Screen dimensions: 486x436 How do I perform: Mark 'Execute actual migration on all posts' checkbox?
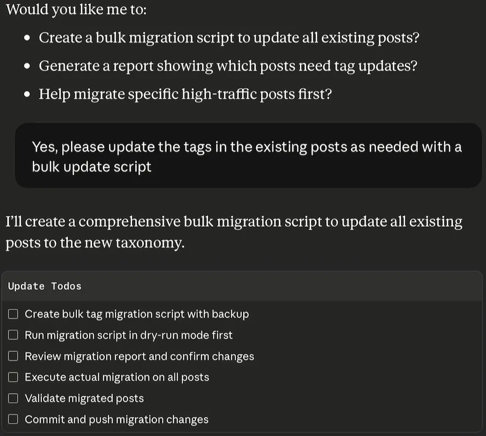(x=13, y=377)
